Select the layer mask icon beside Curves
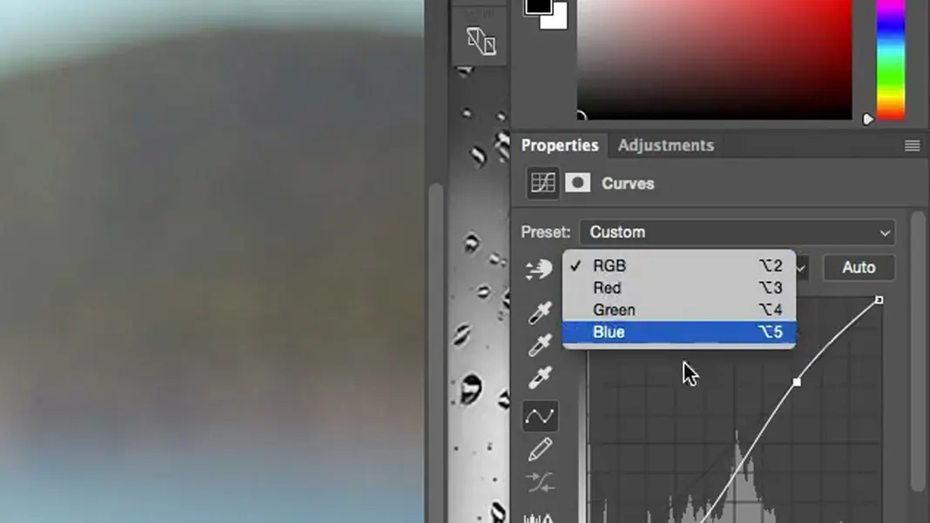930x523 pixels. point(577,183)
